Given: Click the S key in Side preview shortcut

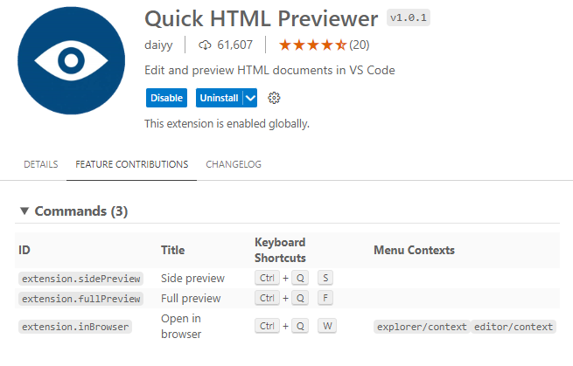Looking at the screenshot, I should [325, 278].
